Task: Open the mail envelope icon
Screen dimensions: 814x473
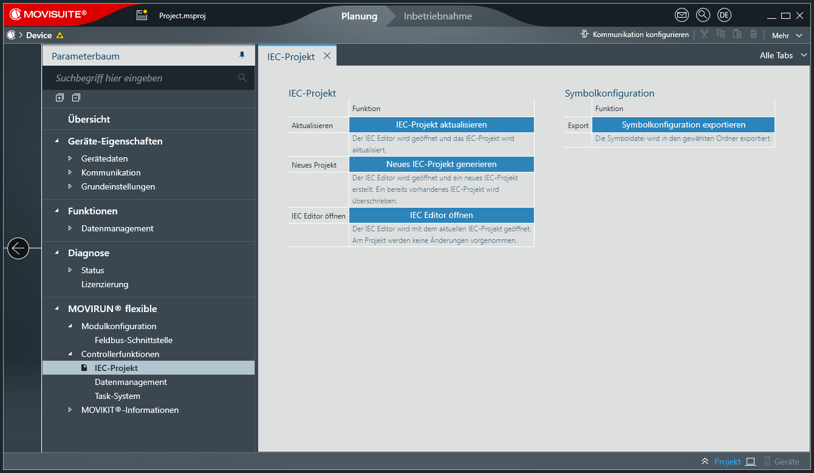Action: 682,16
